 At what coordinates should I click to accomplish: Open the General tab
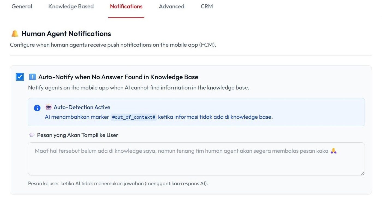click(22, 6)
